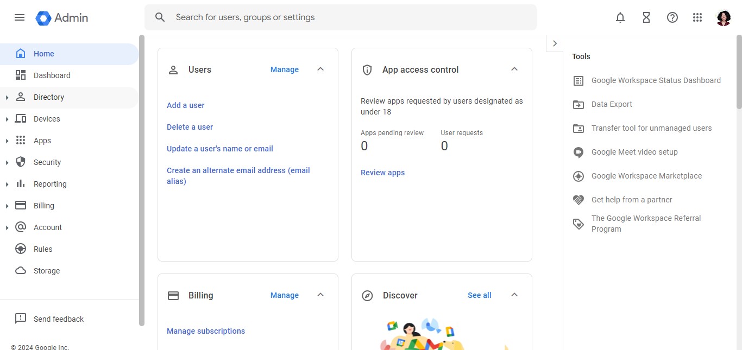742x350 pixels.
Task: Open Dashboard in the sidebar
Action: coord(52,75)
